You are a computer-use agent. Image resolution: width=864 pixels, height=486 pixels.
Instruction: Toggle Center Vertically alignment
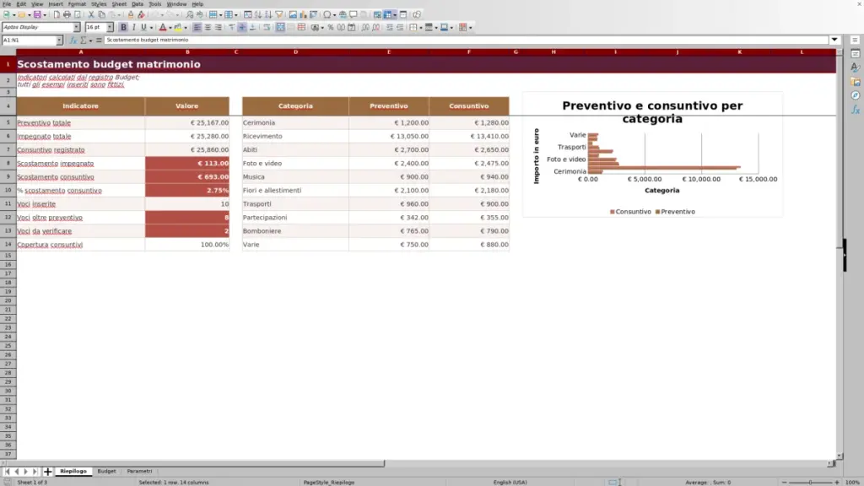coord(242,28)
